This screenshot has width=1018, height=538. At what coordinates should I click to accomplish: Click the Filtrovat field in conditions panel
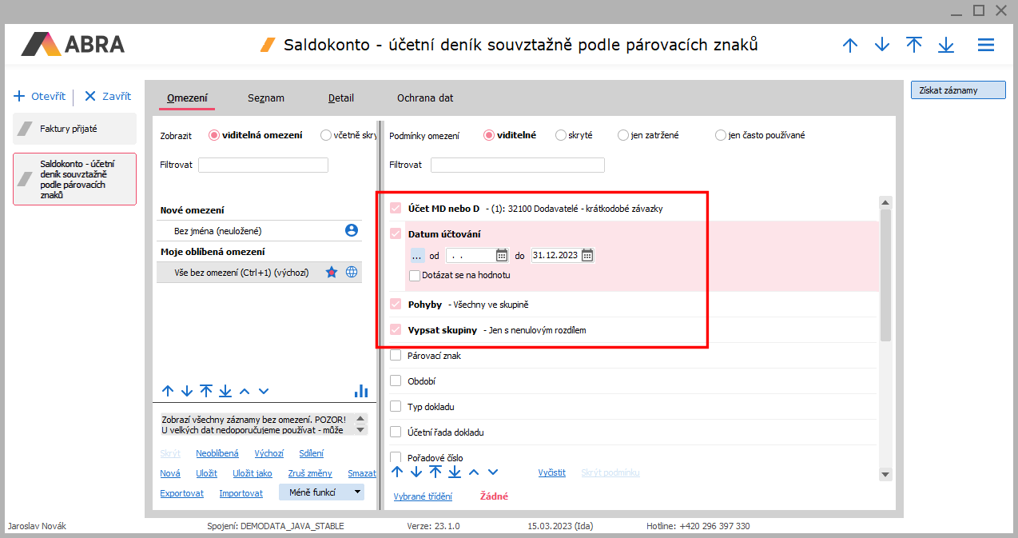pyautogui.click(x=517, y=165)
